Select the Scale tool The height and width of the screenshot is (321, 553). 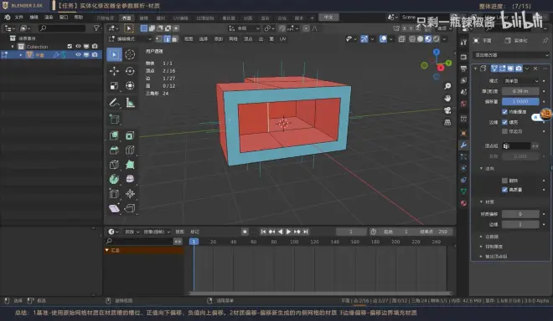click(x=114, y=85)
